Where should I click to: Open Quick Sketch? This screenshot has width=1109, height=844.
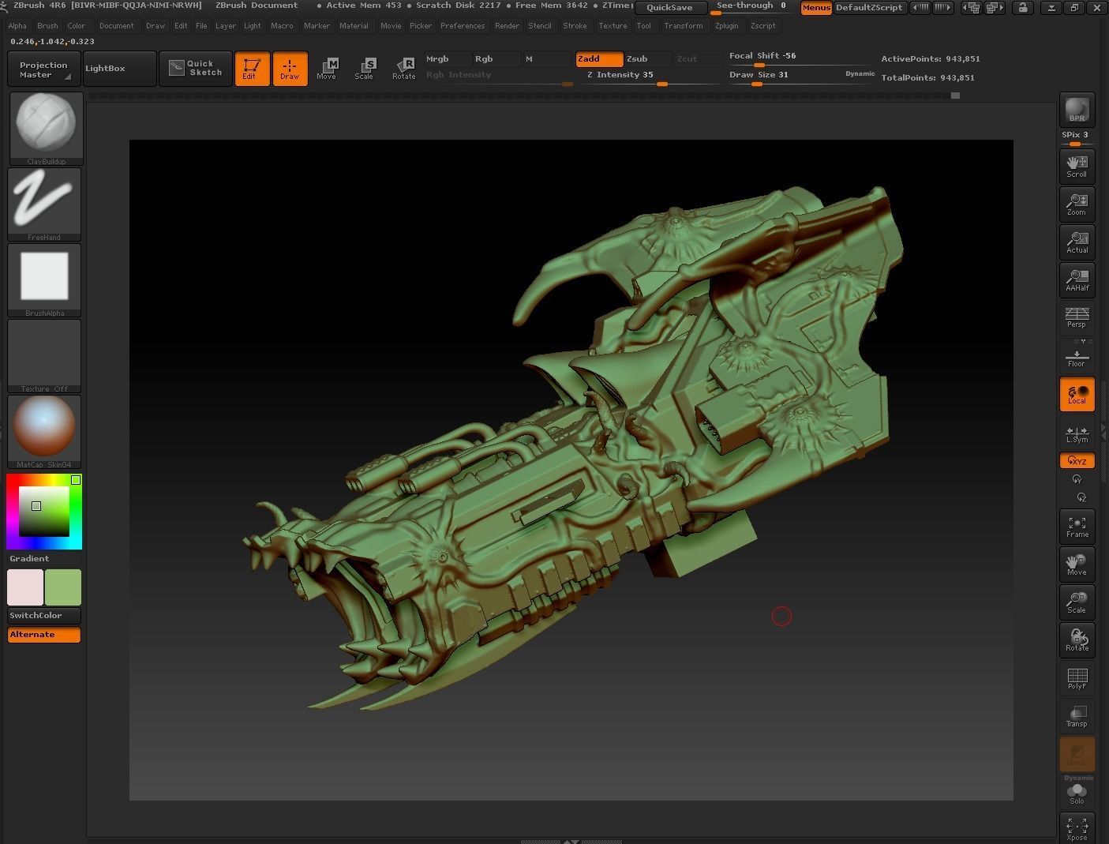point(196,69)
